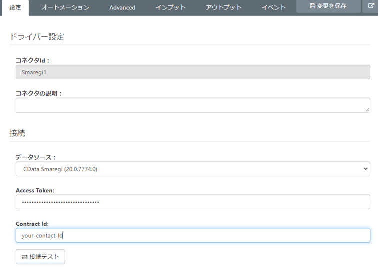The width and height of the screenshot is (380, 267).
Task: Open the データソース dropdown
Action: tap(193, 169)
